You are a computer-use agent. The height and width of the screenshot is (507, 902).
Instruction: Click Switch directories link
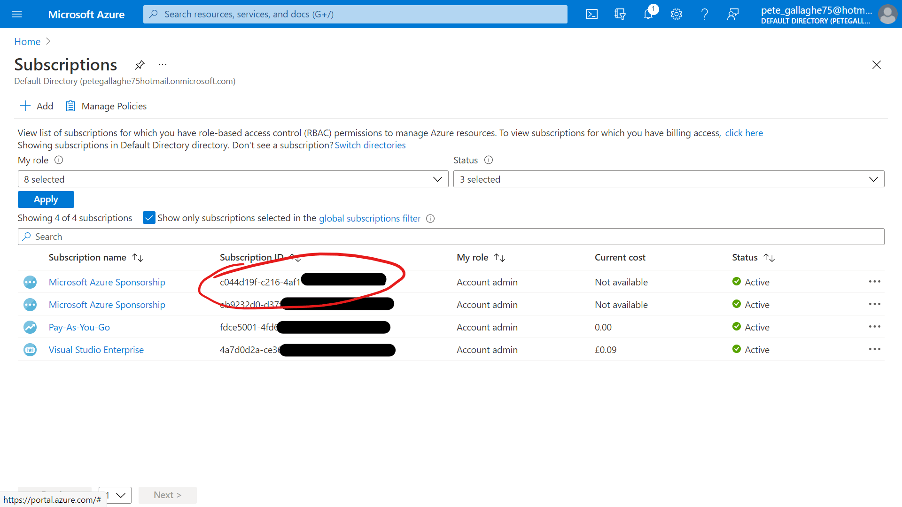pyautogui.click(x=370, y=145)
